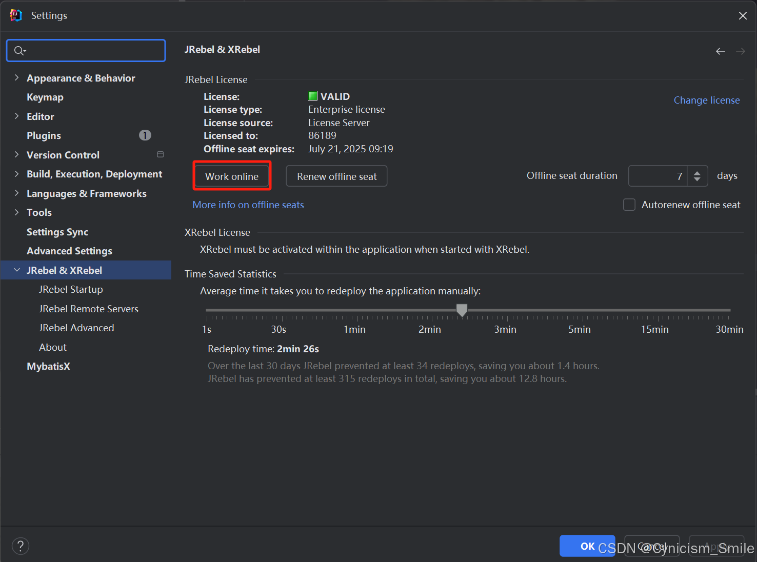Open JRebel Advanced page
Image resolution: width=757 pixels, height=562 pixels.
76,328
